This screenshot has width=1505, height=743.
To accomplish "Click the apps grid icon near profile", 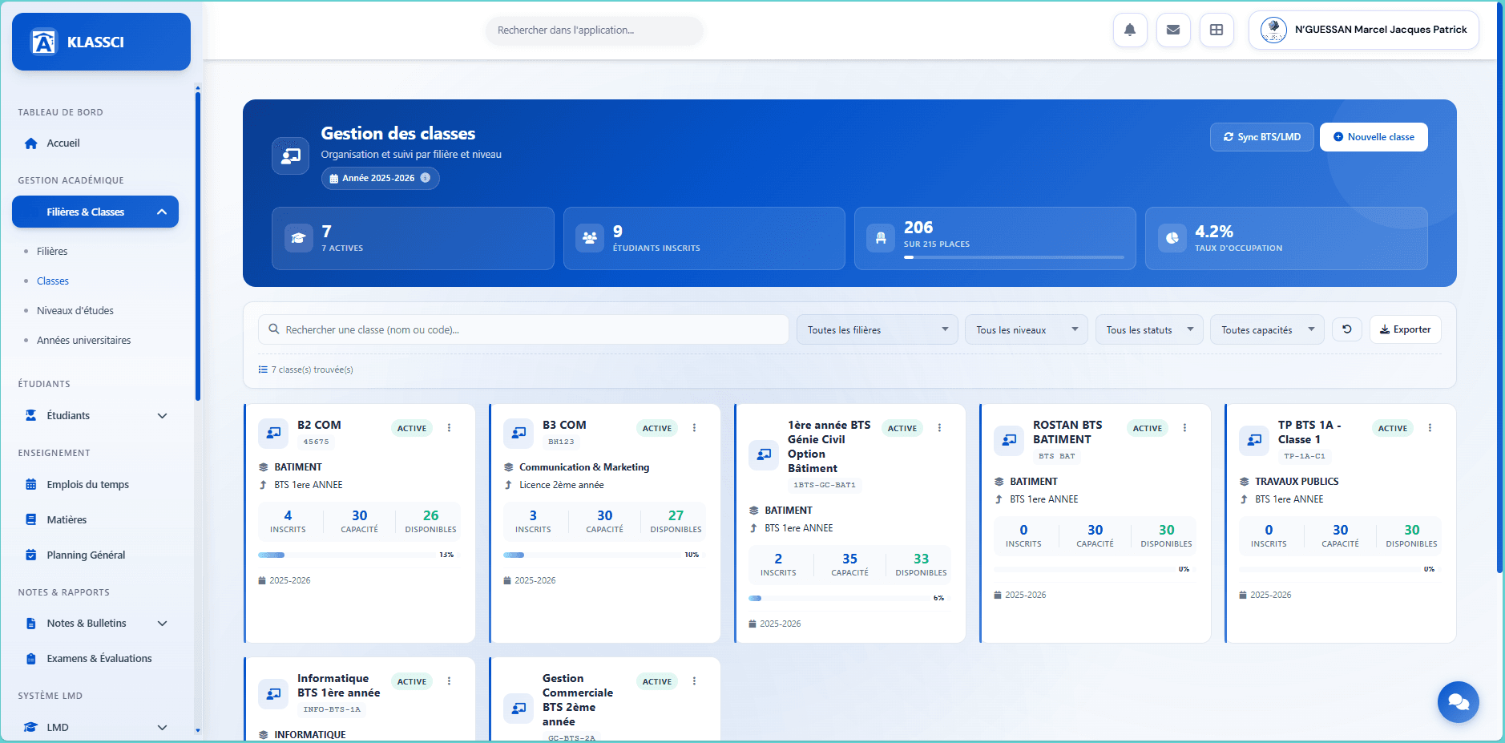I will coord(1217,30).
